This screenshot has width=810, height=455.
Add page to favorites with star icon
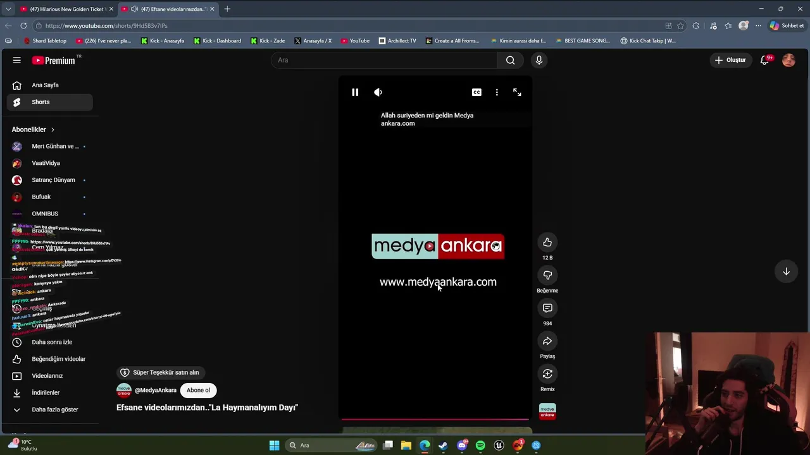(x=680, y=26)
